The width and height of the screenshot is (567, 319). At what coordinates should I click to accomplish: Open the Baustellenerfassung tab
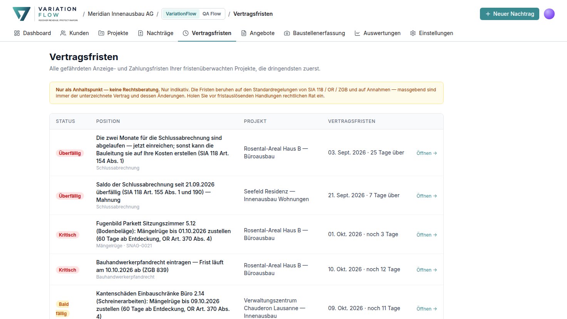coord(315,33)
